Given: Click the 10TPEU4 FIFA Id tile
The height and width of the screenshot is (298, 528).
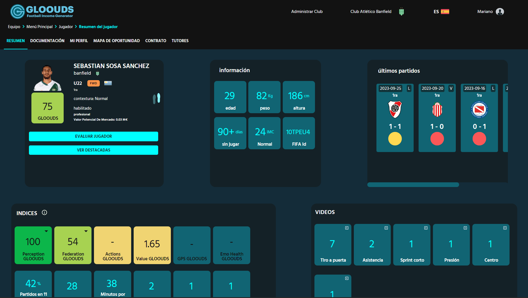Looking at the screenshot, I should click(x=299, y=133).
